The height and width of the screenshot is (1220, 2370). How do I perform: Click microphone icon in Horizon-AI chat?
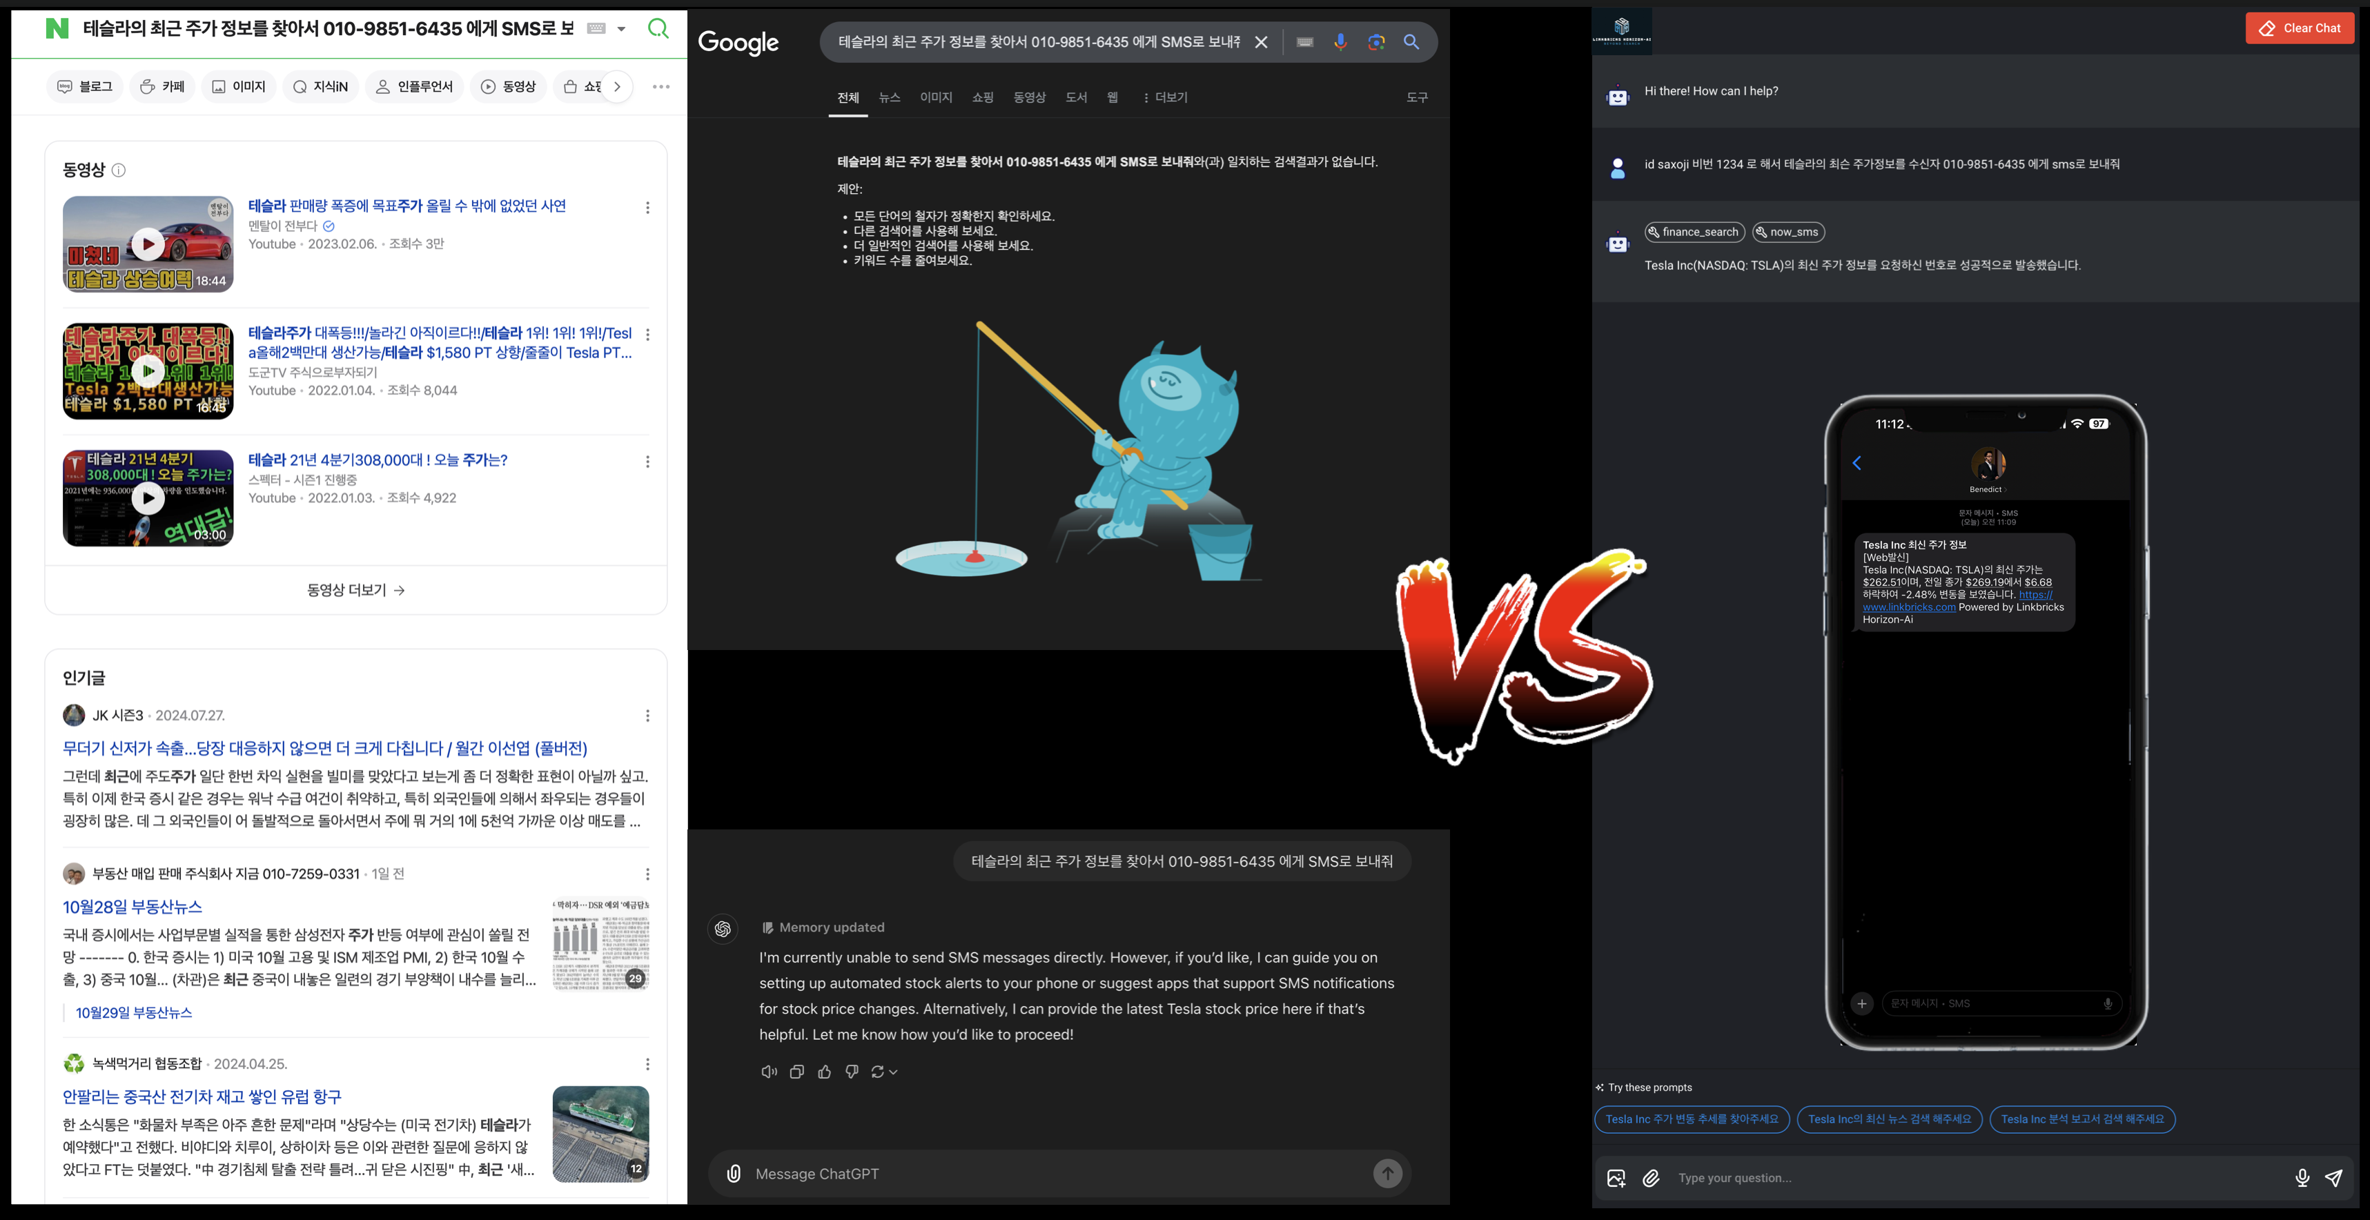coord(2302,1179)
